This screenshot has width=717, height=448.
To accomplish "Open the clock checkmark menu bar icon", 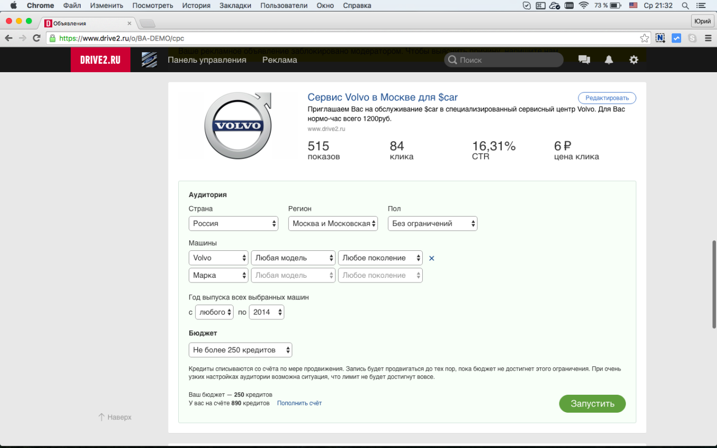I will click(527, 5).
